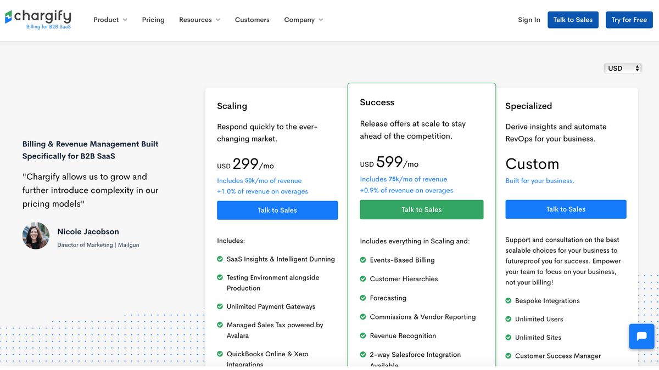This screenshot has width=659, height=370.
Task: Open the 'Built for your business' link
Action: pos(540,180)
